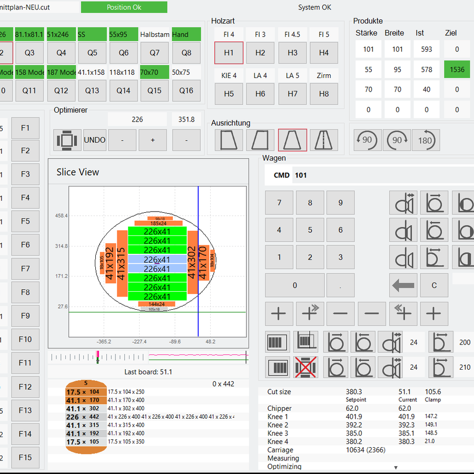Select wood type H1 under FI 4

click(x=229, y=53)
